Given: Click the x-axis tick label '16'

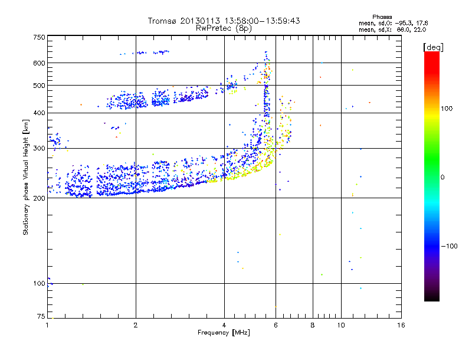Looking at the screenshot, I should pos(401,325).
